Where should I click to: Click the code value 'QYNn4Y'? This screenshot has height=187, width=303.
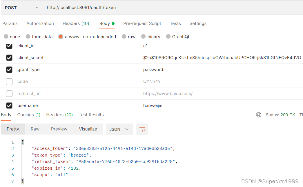tap(152, 81)
